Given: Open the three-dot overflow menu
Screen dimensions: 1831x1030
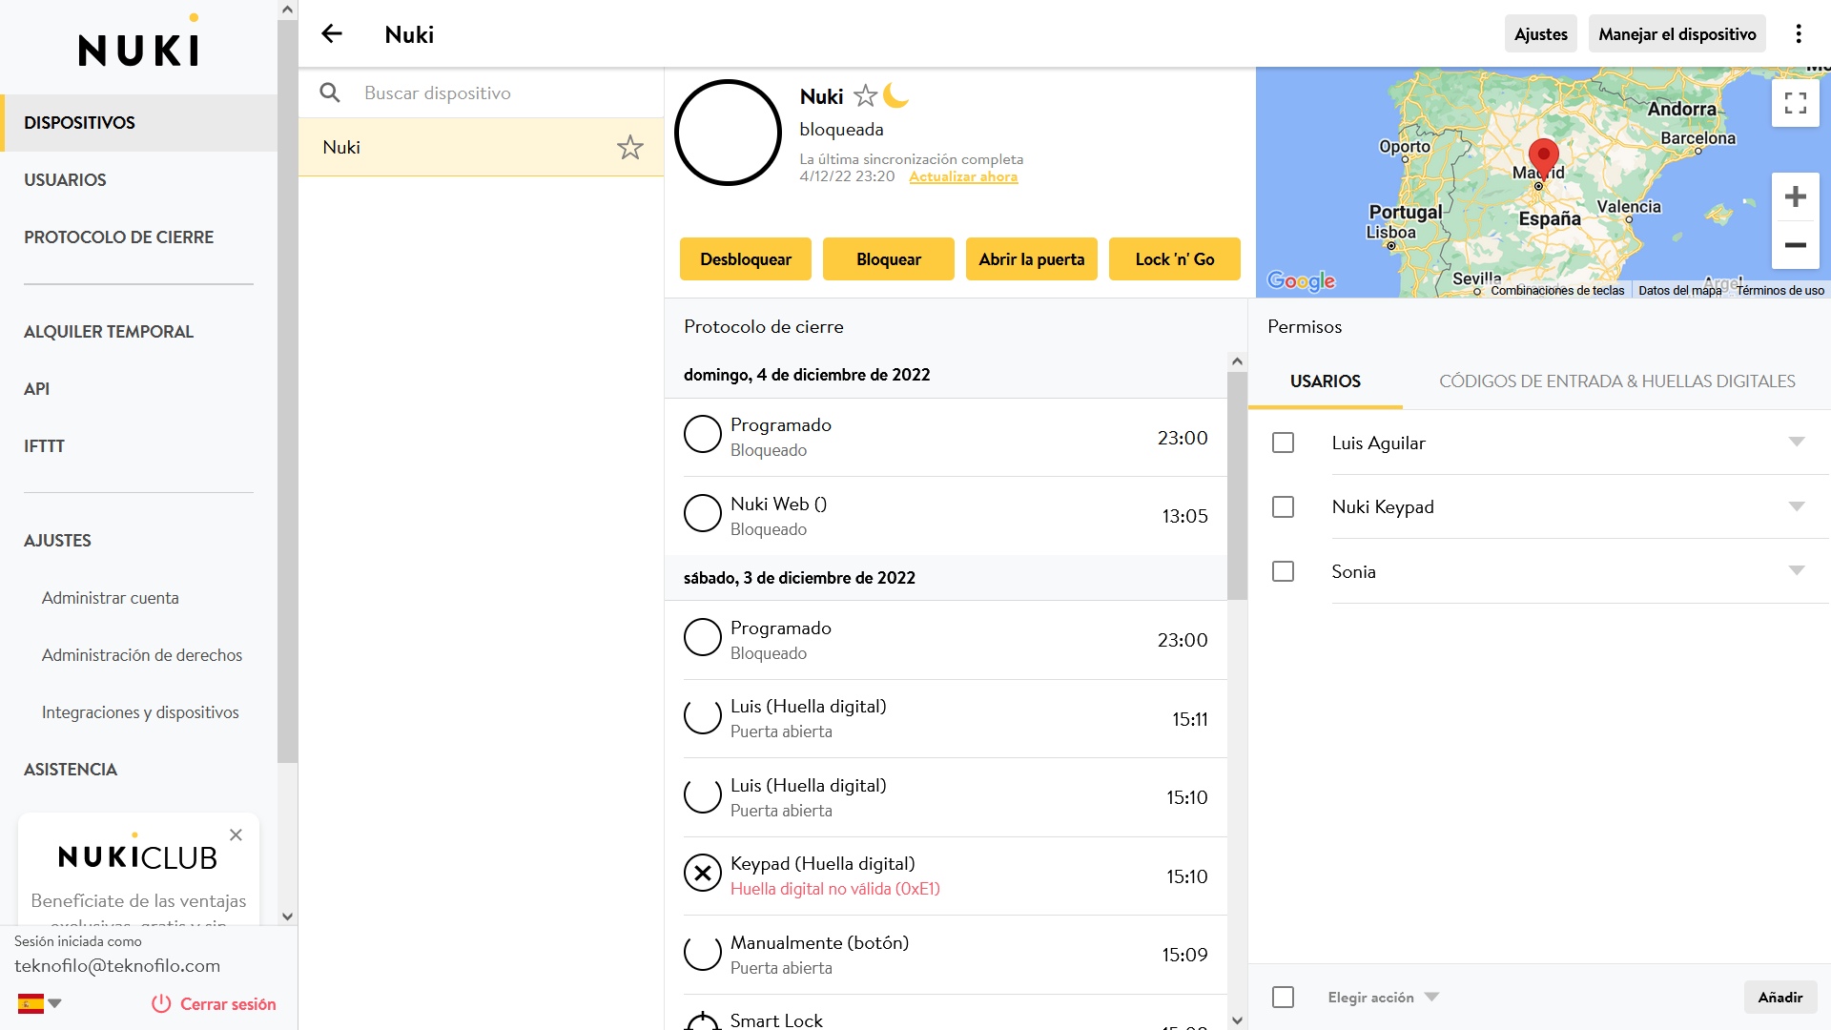Looking at the screenshot, I should (x=1799, y=34).
